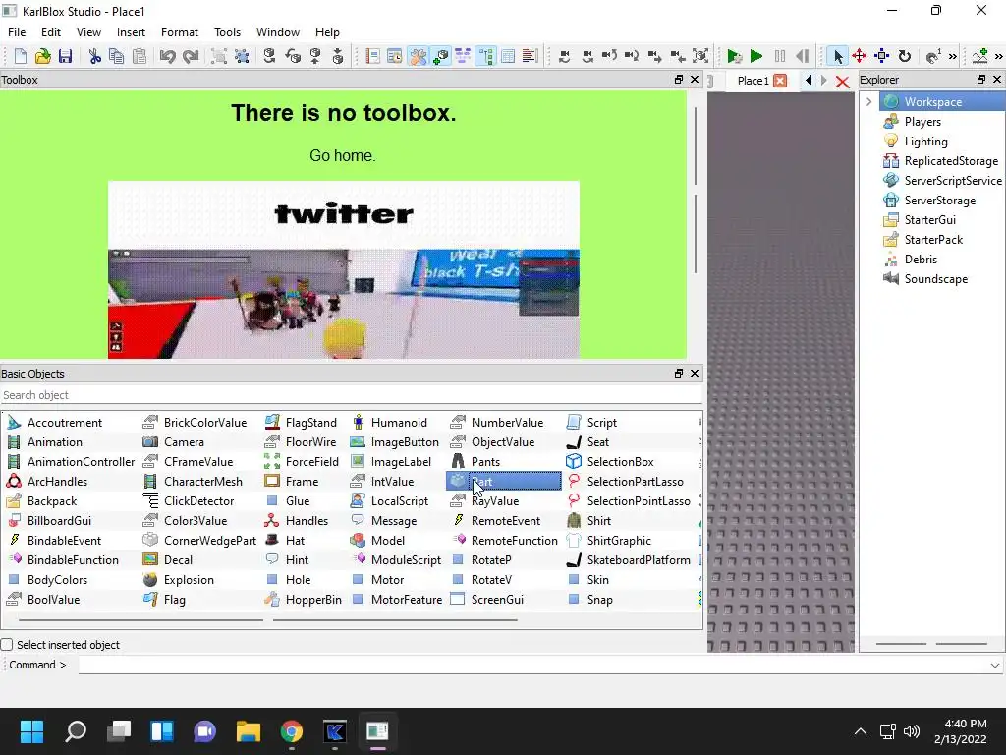Open the View menu
The width and height of the screenshot is (1006, 755).
pyautogui.click(x=88, y=32)
